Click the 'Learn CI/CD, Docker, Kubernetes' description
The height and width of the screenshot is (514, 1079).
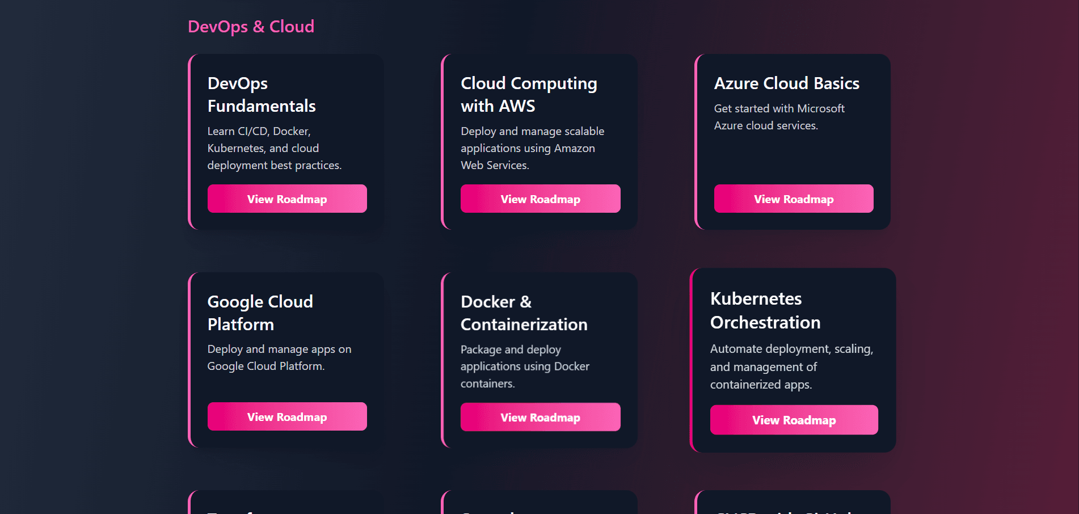(275, 148)
